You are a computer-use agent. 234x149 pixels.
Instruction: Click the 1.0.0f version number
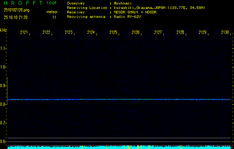click(x=52, y=3)
